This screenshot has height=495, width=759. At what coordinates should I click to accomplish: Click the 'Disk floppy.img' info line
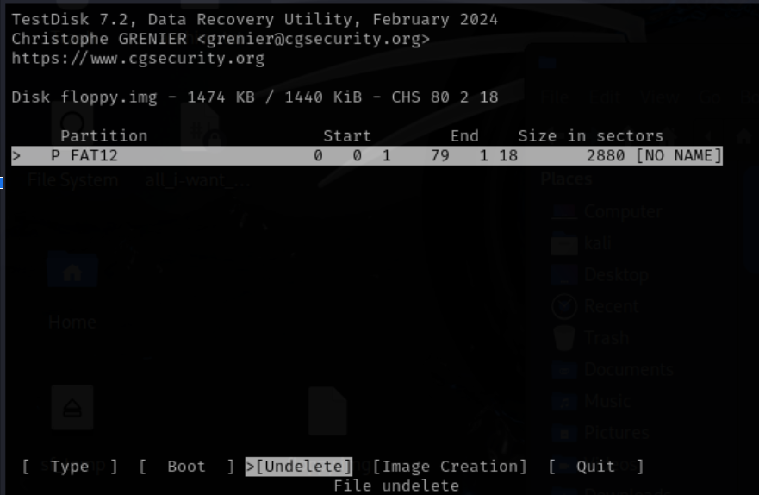tap(255, 97)
